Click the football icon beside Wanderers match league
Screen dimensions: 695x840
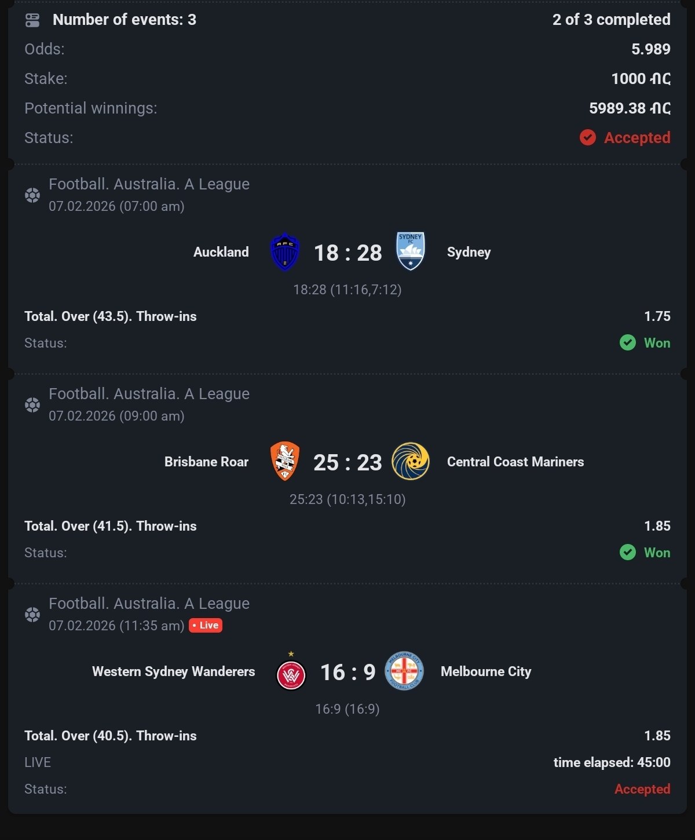click(x=32, y=615)
